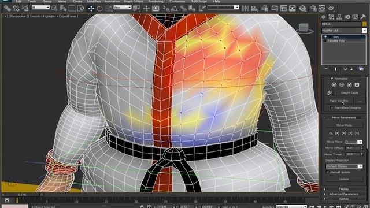Toggle Show End Result icon

[x=335, y=69]
